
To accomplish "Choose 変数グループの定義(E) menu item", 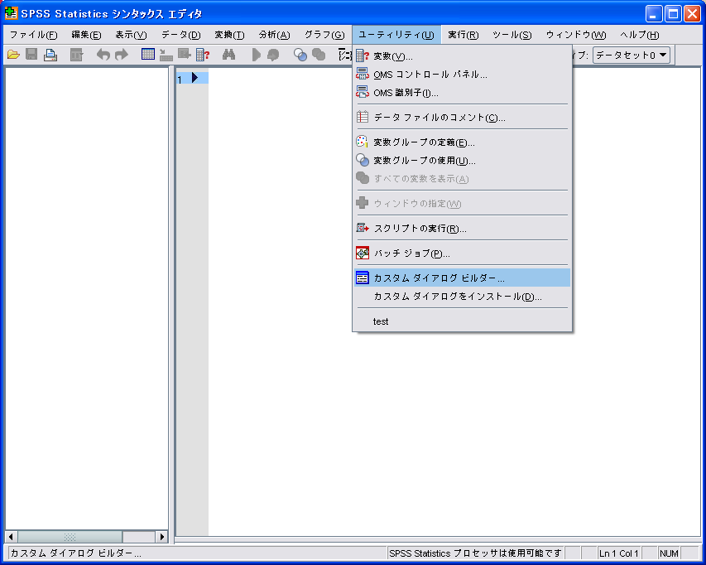I will coord(424,142).
